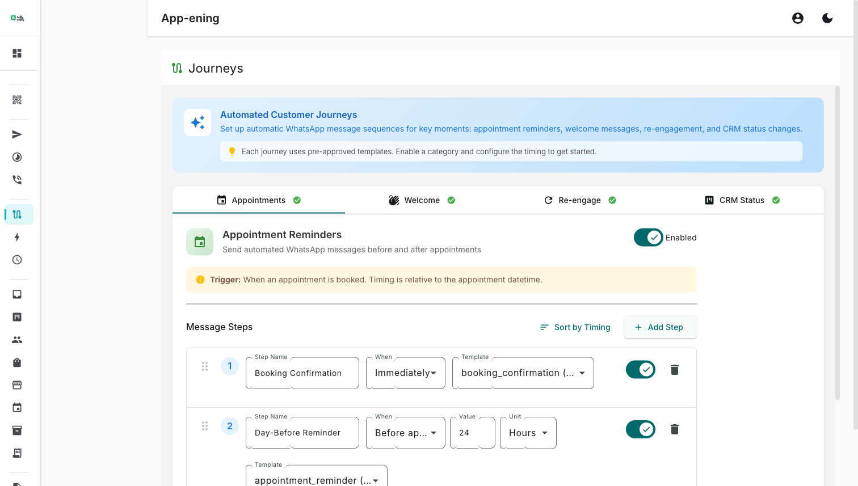The width and height of the screenshot is (858, 486).
Task: Click the Add Step button
Action: tap(660, 327)
